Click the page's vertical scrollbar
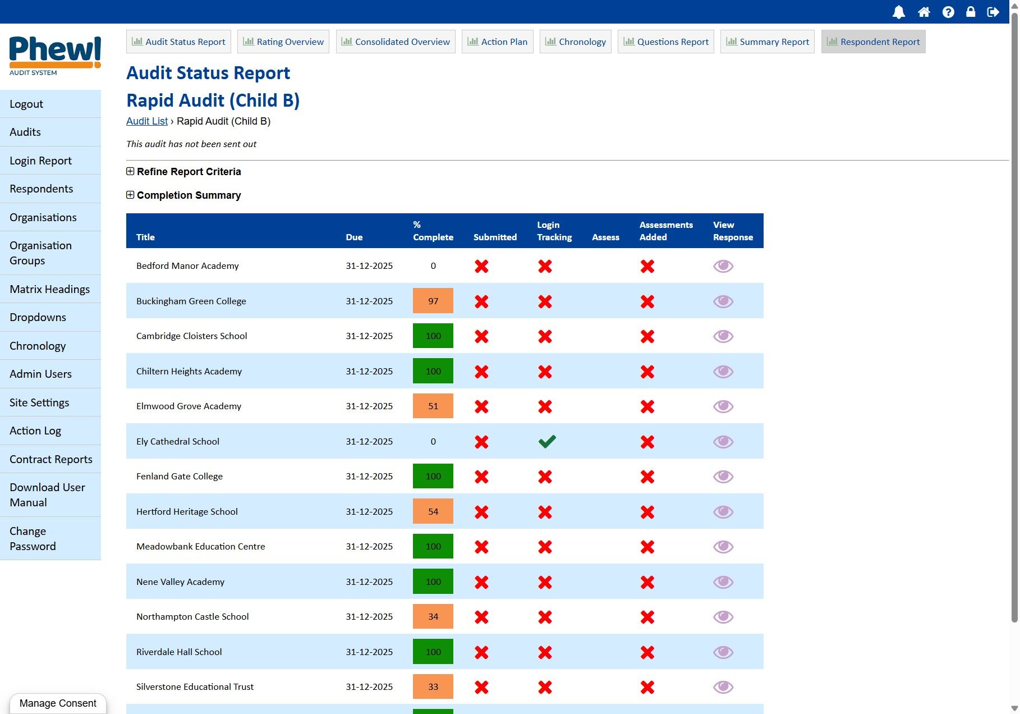This screenshot has width=1020, height=714. point(1014,337)
